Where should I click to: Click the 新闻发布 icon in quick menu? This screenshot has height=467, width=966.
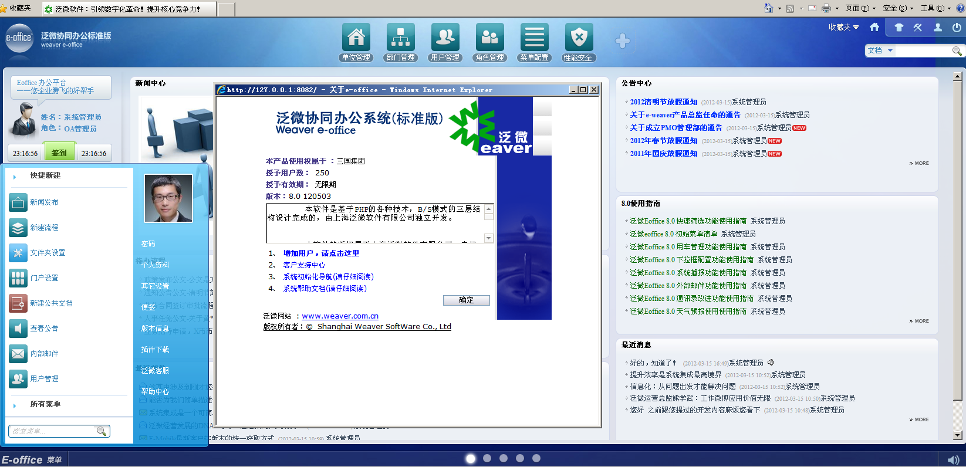18,202
